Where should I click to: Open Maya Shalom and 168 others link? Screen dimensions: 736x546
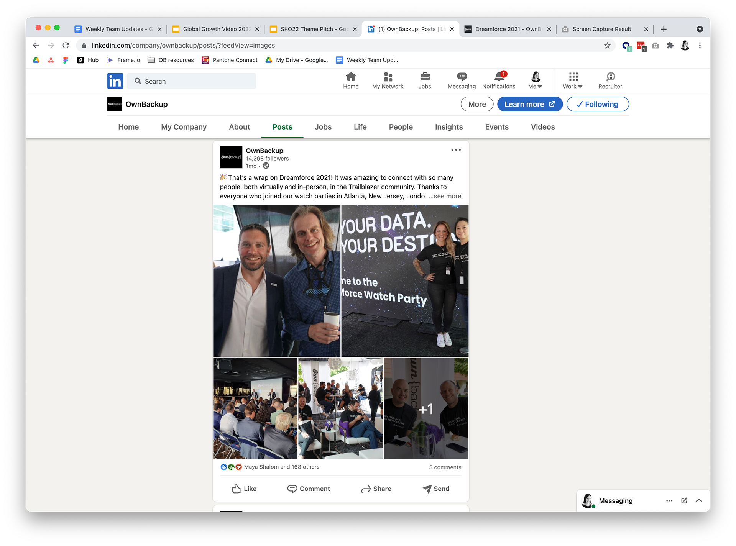click(281, 467)
